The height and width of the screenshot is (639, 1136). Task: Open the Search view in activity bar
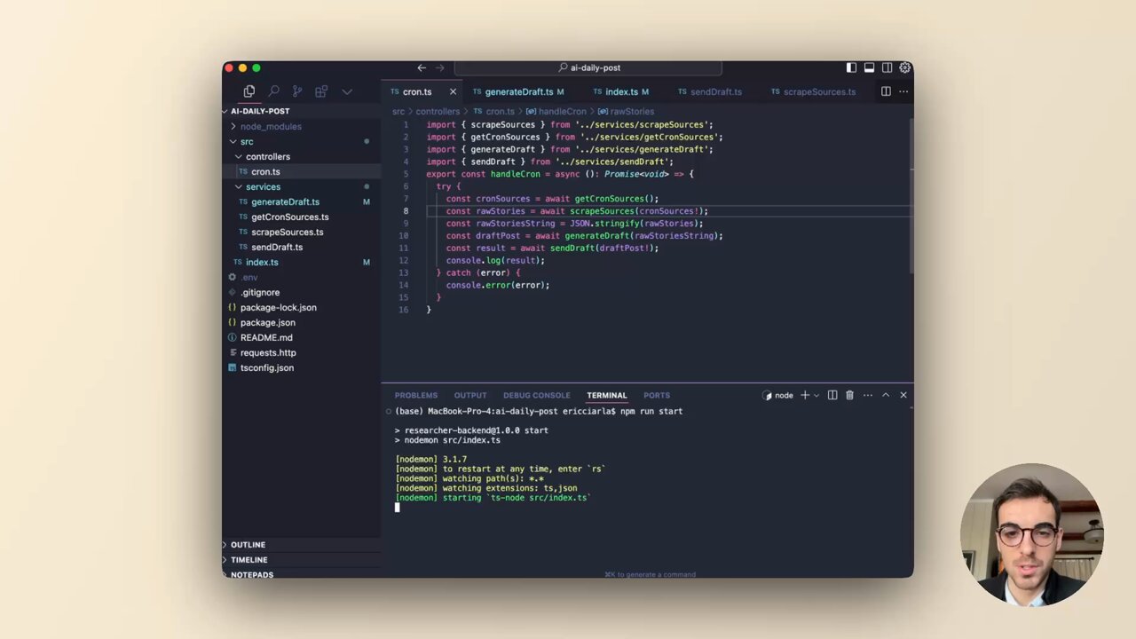273,91
